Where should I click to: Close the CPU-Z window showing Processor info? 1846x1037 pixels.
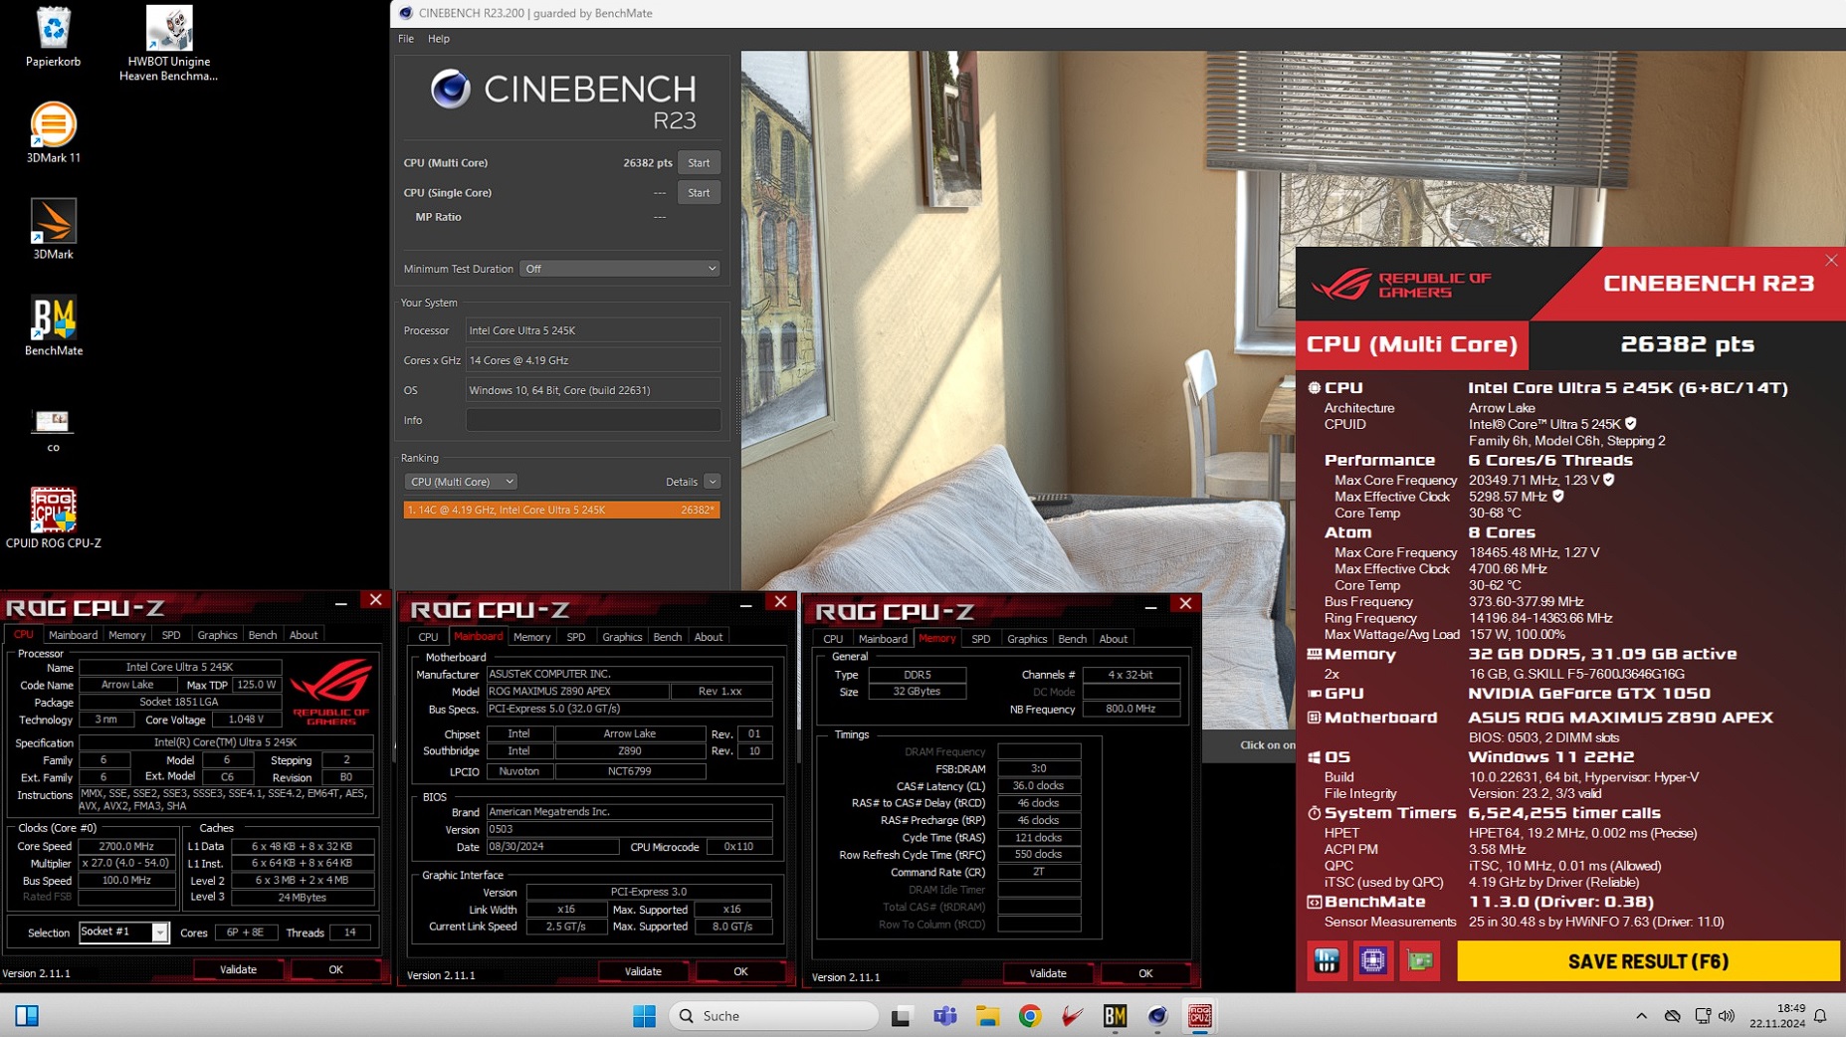[x=375, y=600]
